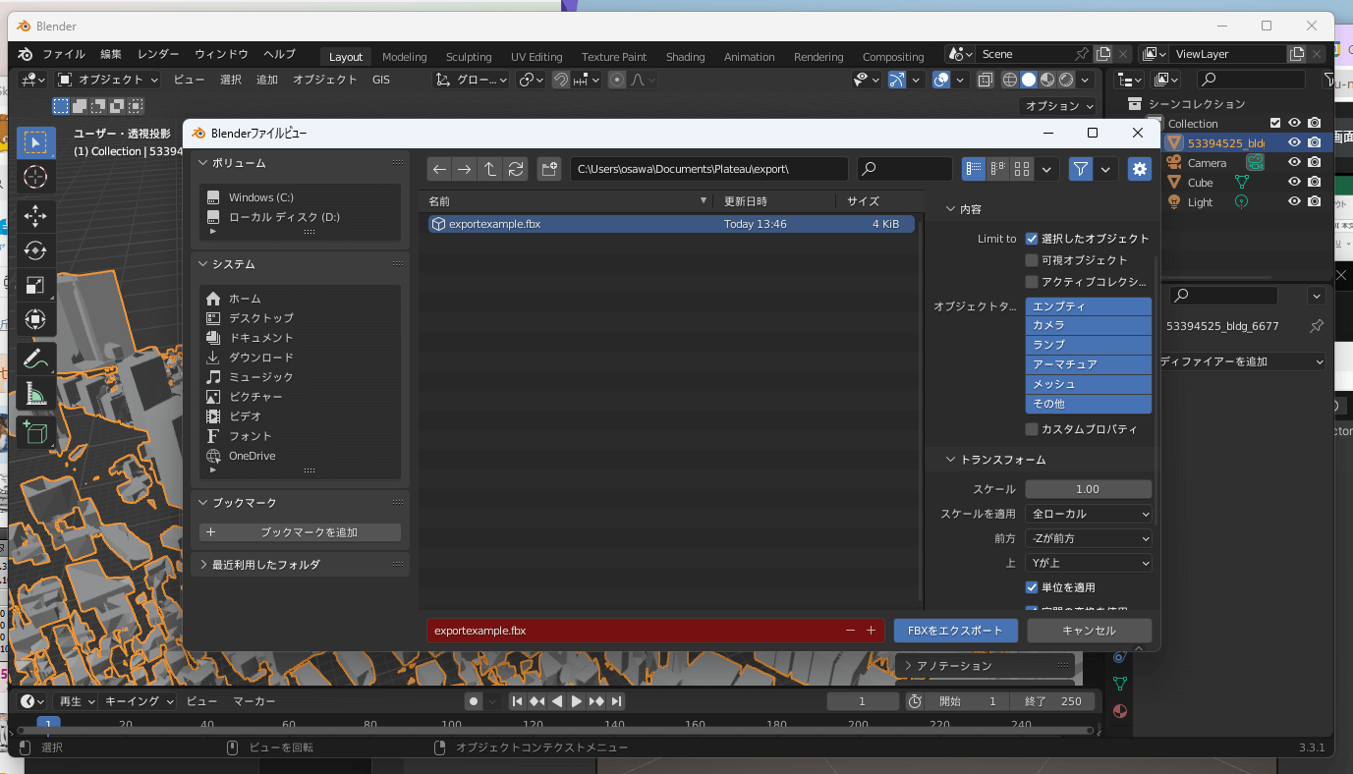The image size is (1353, 774).
Task: Open オブジェクト mode dropdown in viewport header
Action: 107,80
